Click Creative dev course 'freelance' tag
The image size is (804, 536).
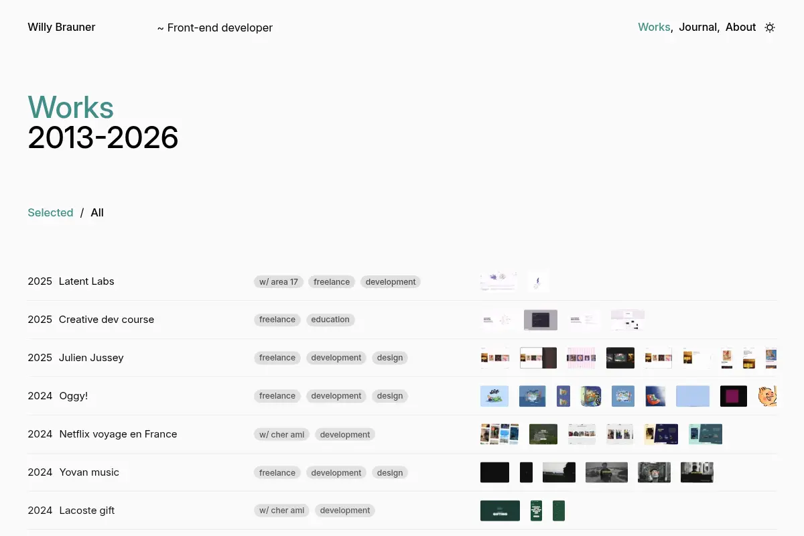tap(277, 320)
